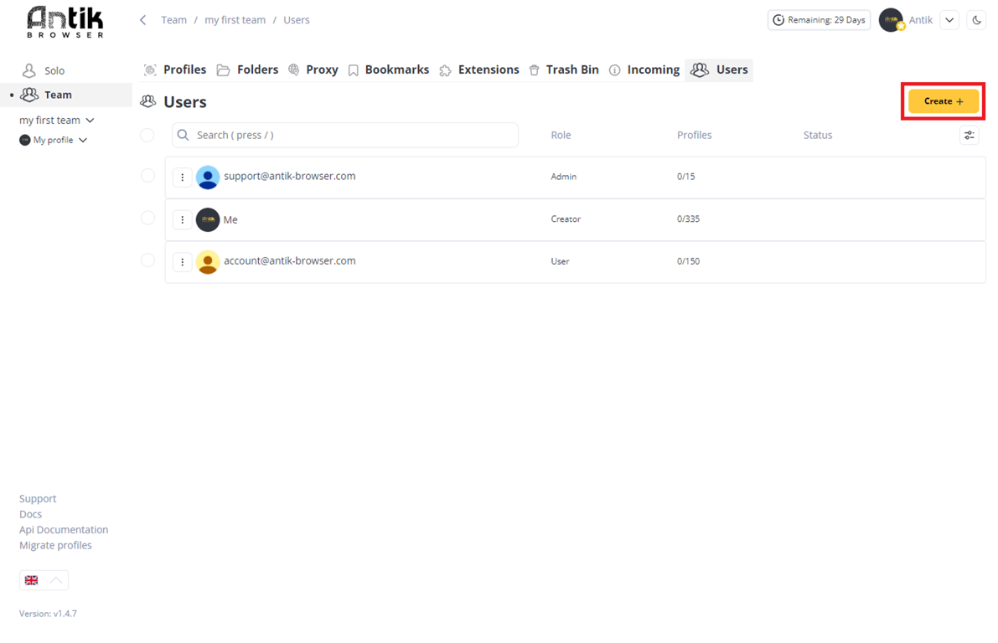
Task: Switch to the Trash Bin tab
Action: tap(564, 70)
